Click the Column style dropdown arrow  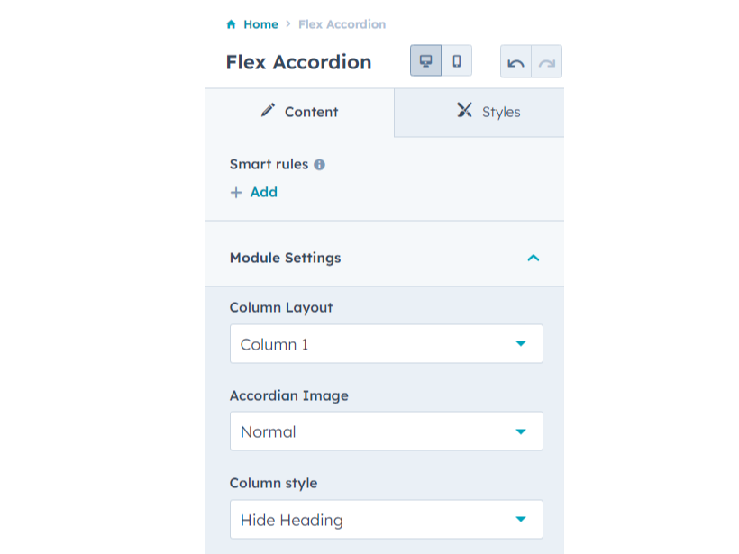[x=521, y=519]
